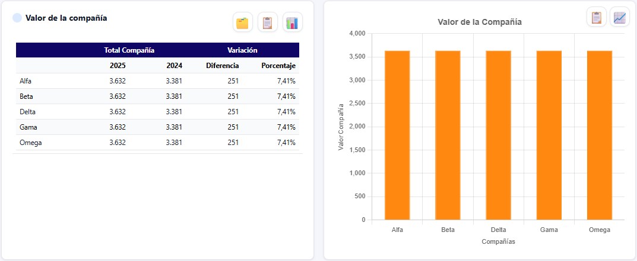Select the Alfa row in the table

point(158,81)
